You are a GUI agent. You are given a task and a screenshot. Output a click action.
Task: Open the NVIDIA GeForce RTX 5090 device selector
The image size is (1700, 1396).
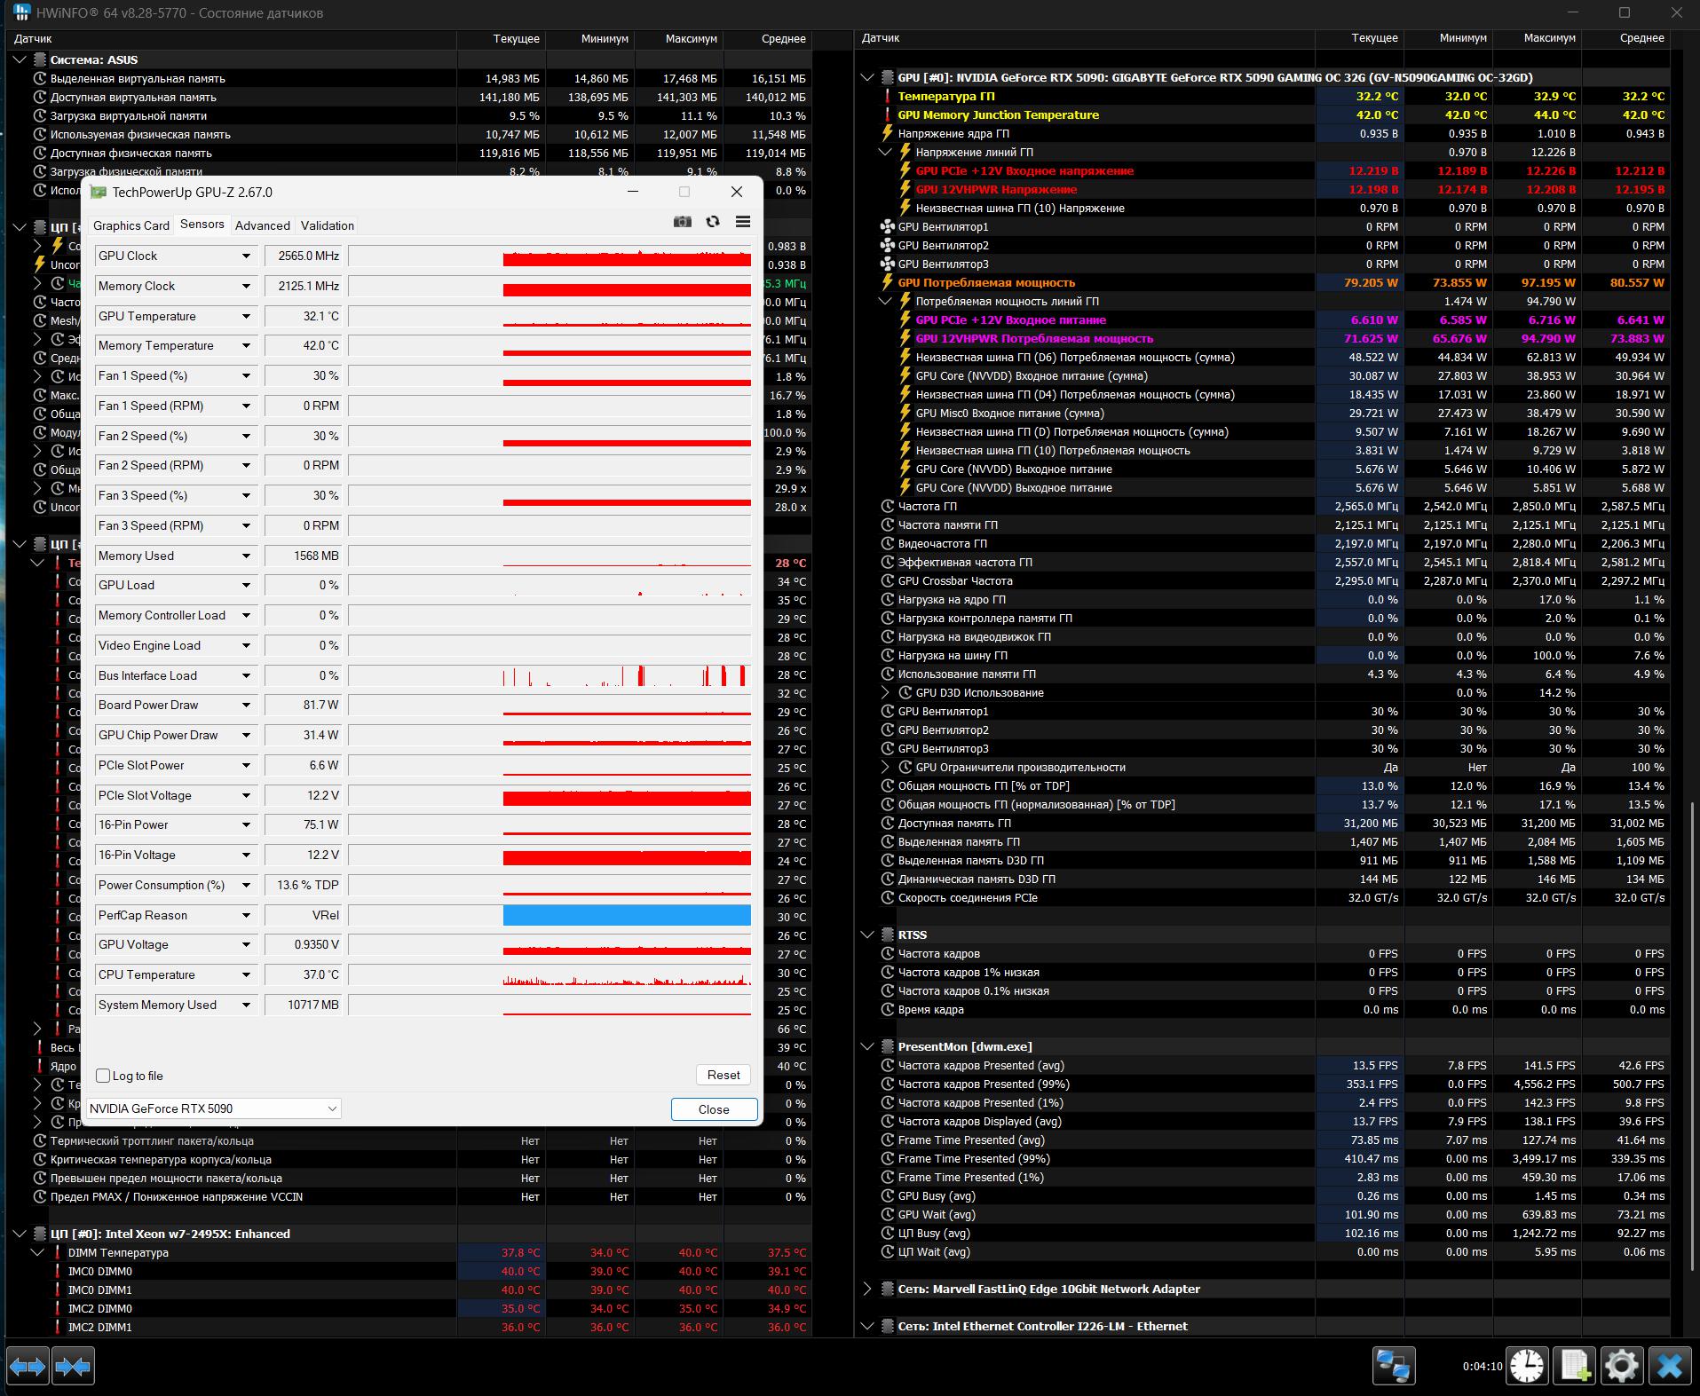click(213, 1108)
